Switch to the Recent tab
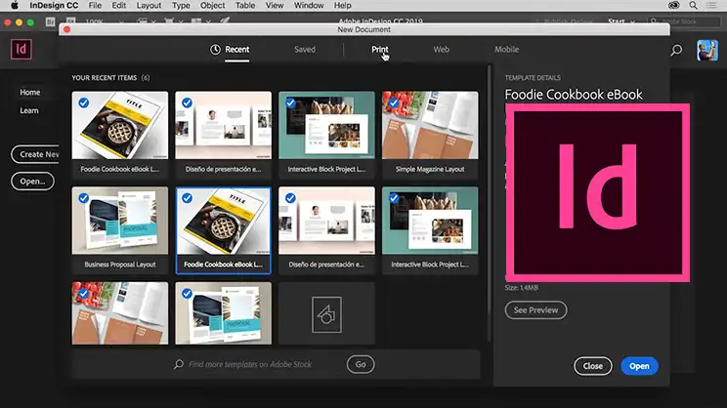This screenshot has height=408, width=727. coord(236,50)
